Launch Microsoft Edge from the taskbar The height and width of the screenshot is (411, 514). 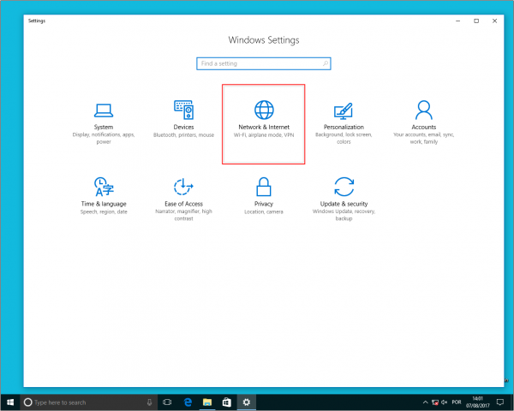coord(188,402)
